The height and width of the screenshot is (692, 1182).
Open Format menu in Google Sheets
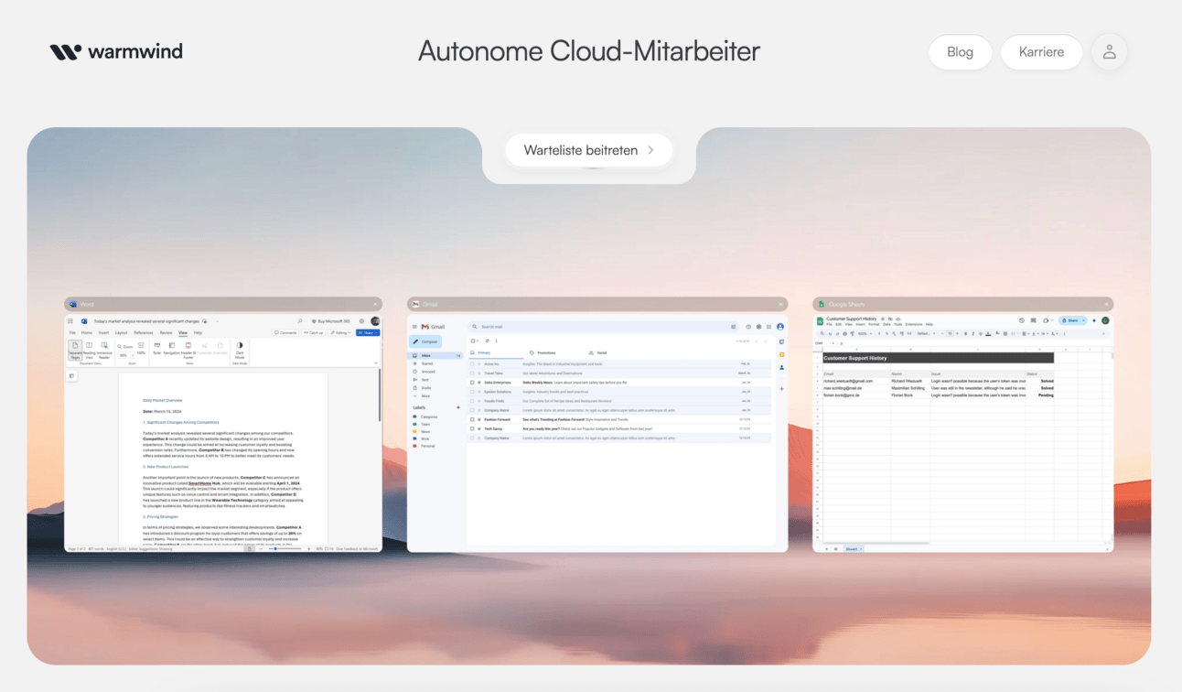coord(874,324)
